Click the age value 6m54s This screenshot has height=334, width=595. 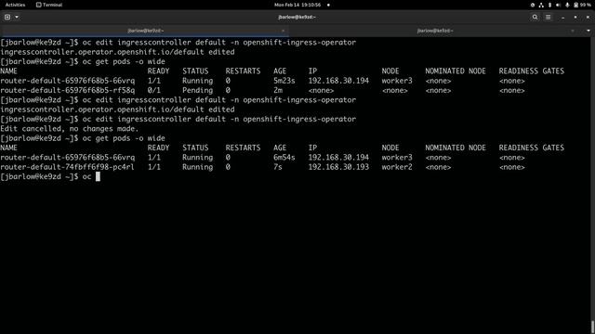click(284, 158)
